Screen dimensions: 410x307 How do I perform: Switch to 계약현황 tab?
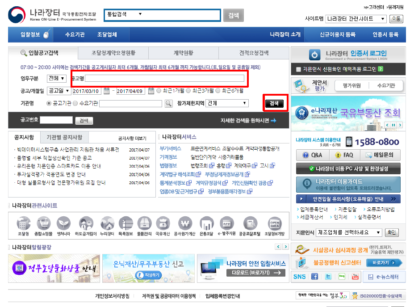183,53
